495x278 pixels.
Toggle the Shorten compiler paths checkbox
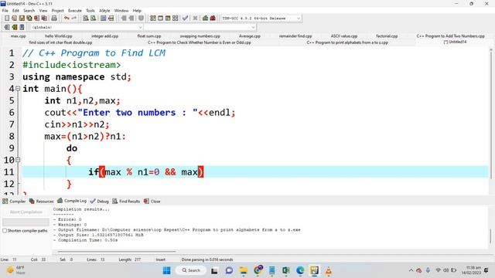[5, 231]
